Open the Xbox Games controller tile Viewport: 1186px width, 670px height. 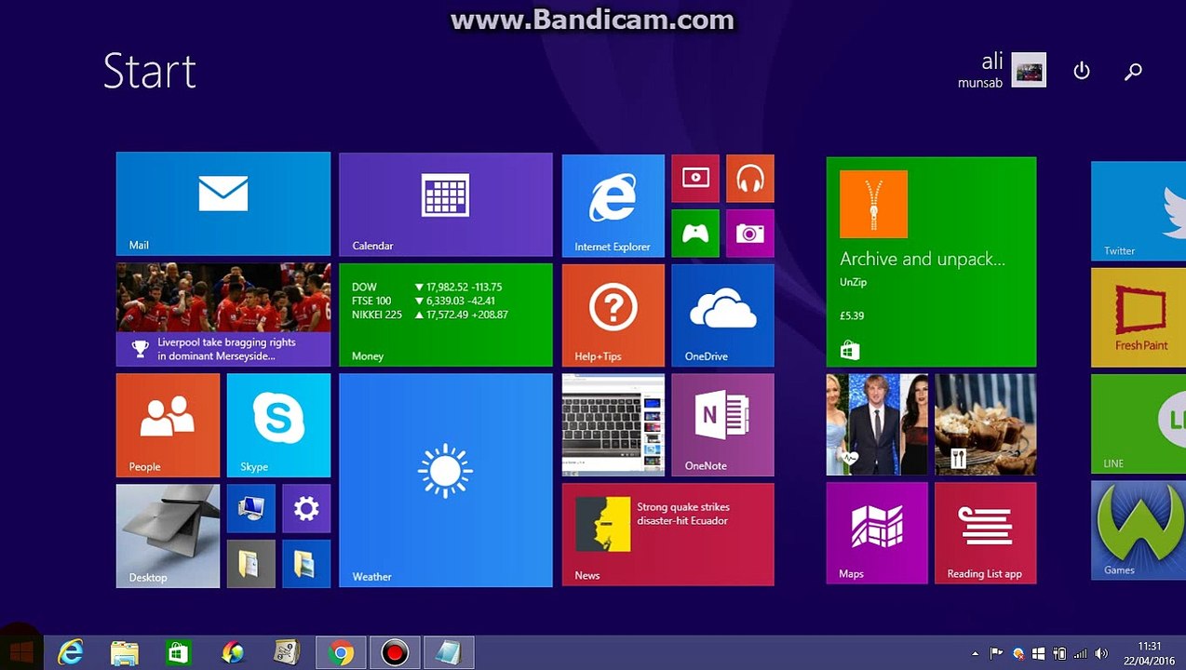pyautogui.click(x=695, y=234)
